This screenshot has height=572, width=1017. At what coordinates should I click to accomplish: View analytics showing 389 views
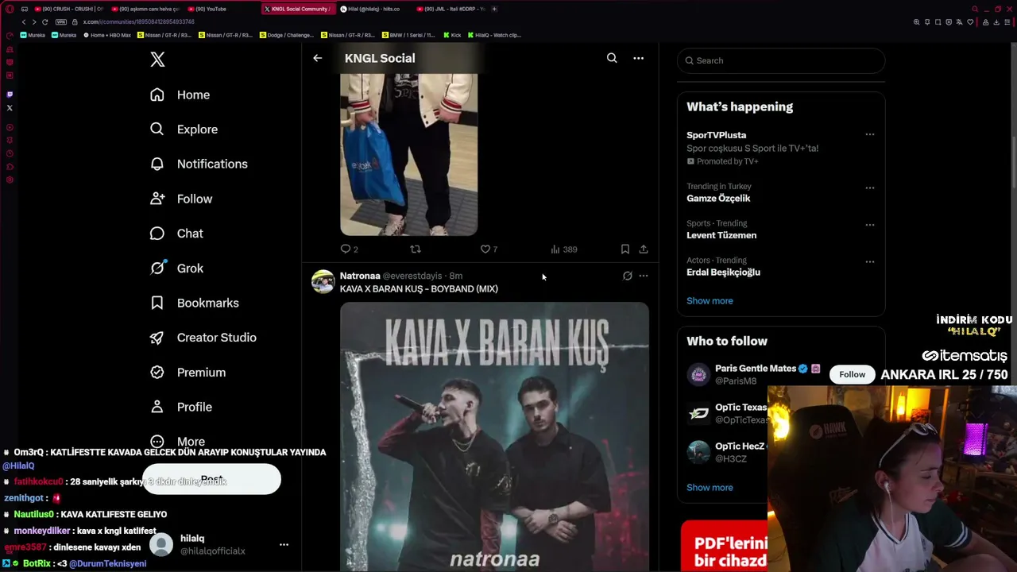click(x=563, y=249)
